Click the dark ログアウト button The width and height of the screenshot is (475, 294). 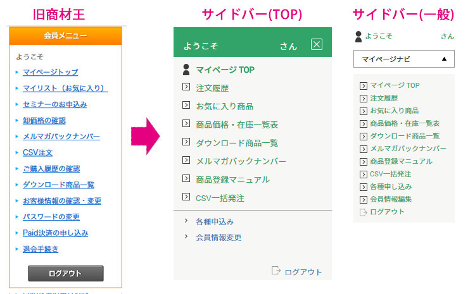click(x=66, y=273)
